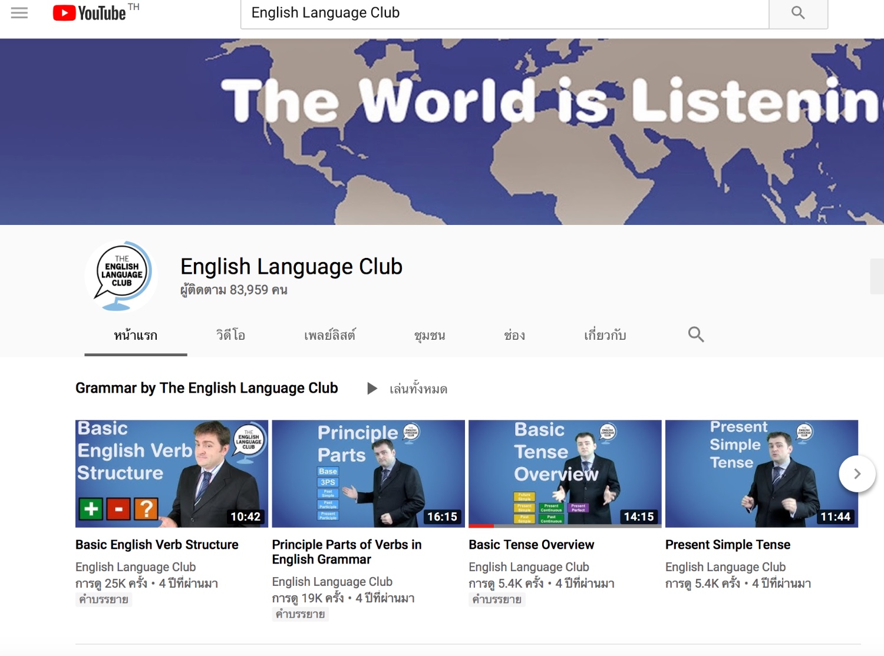The width and height of the screenshot is (884, 656).
Task: Click เล่นทั้งหมด play all link
Action: 418,389
